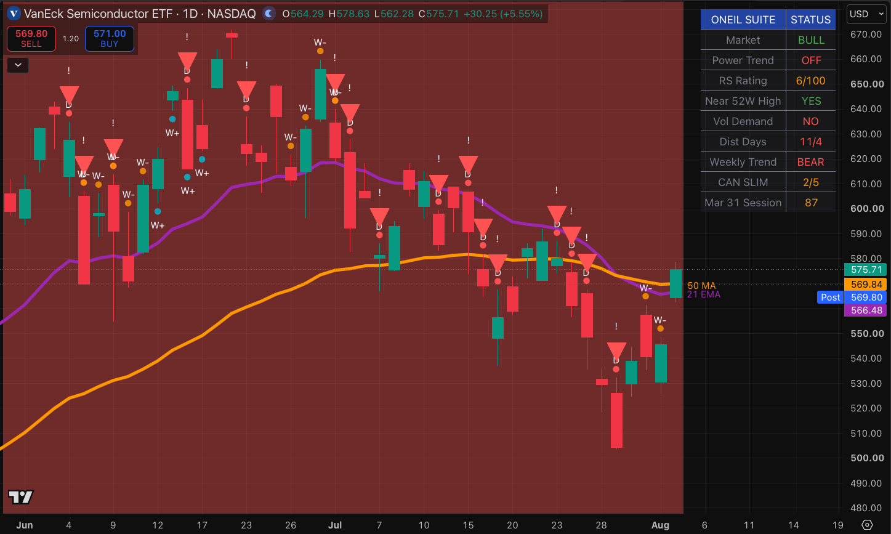This screenshot has width=891, height=534.
Task: Click the ONEIL SUITE table header
Action: 743,20
